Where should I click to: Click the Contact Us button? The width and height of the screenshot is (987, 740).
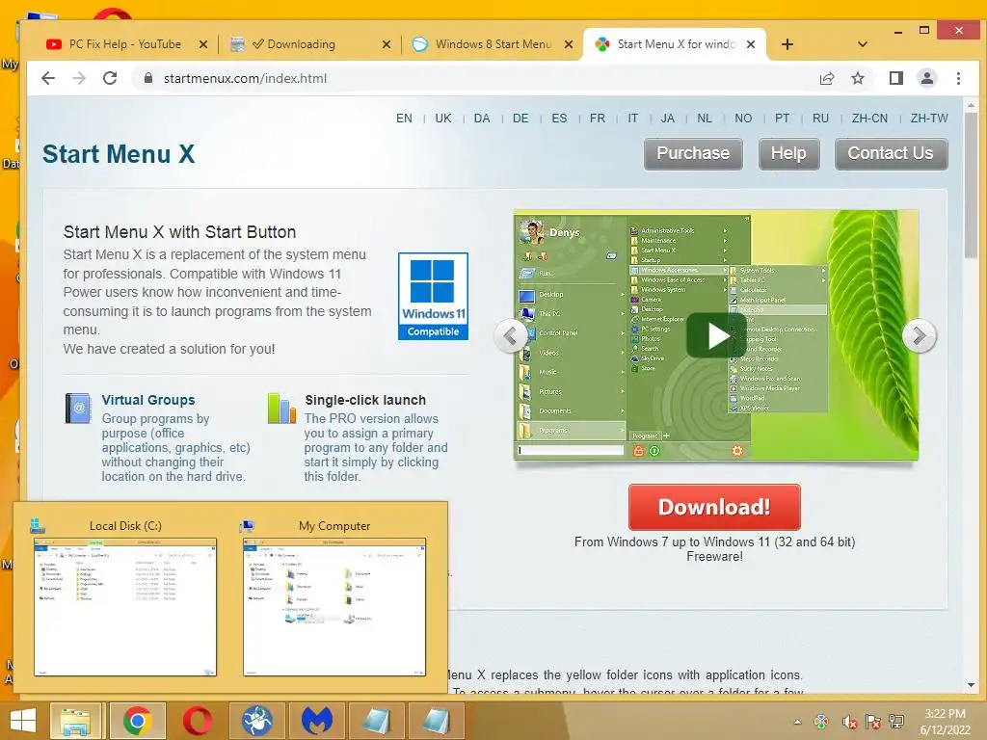(x=891, y=153)
